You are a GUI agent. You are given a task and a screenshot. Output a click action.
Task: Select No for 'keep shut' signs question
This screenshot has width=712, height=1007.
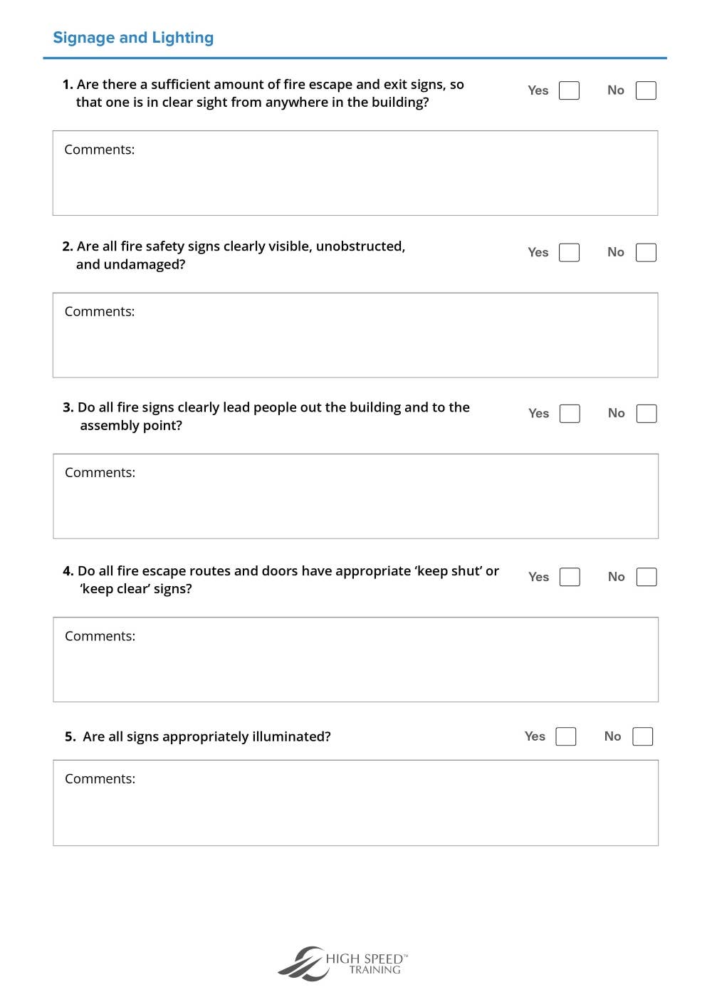pos(646,577)
